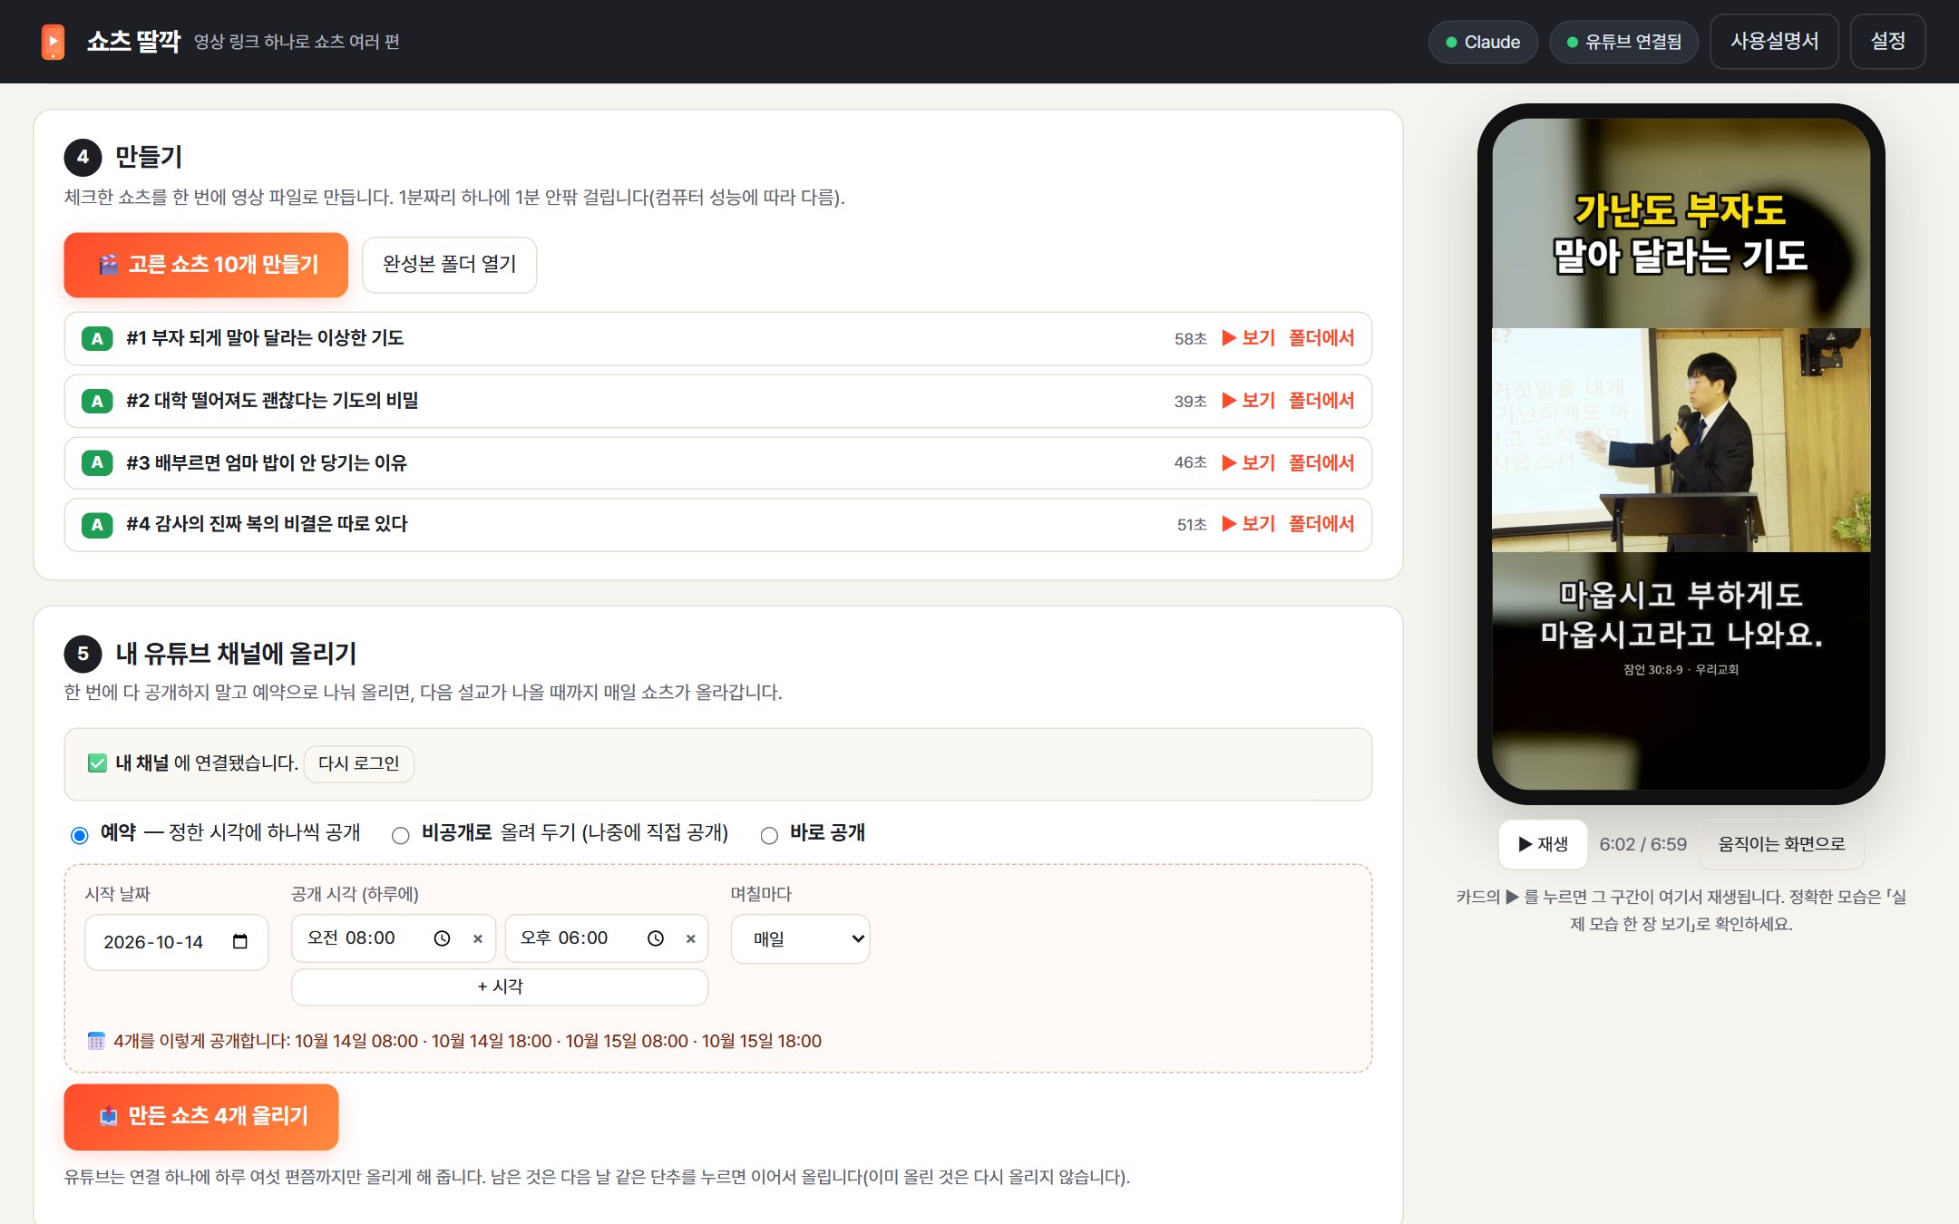Click the 유튜브 연결됨 status pill

[x=1624, y=42]
